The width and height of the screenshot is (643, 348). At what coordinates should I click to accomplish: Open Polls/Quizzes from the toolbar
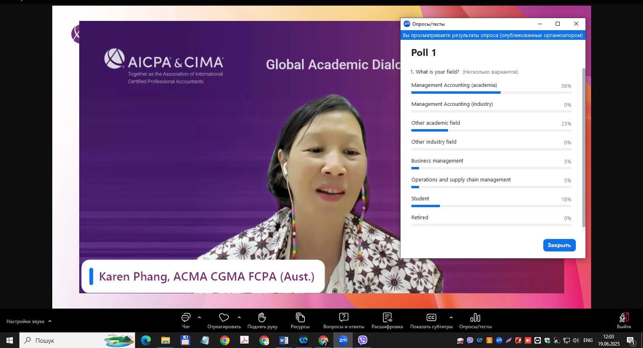pyautogui.click(x=475, y=318)
